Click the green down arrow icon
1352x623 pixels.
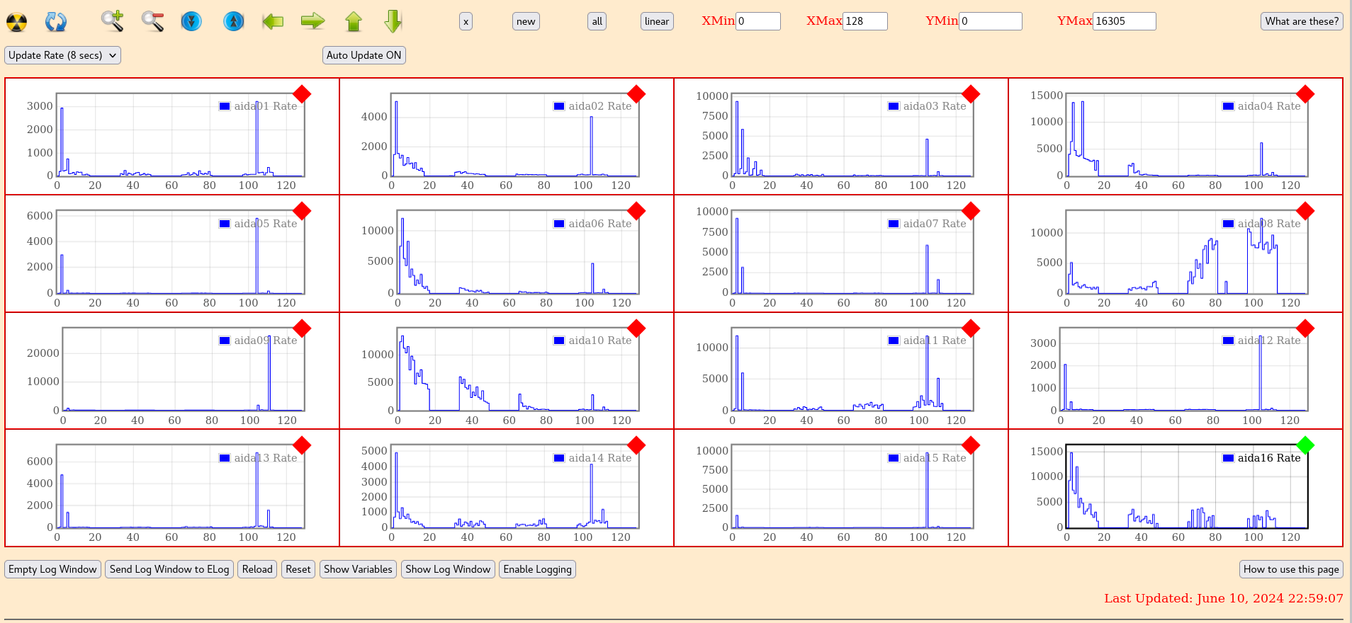393,21
